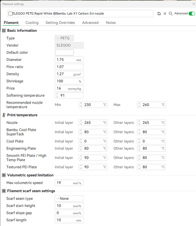Viewport: 196px width, 226px height.
Task: Click the Scarf slope gap 0 field
Action: [69, 213]
